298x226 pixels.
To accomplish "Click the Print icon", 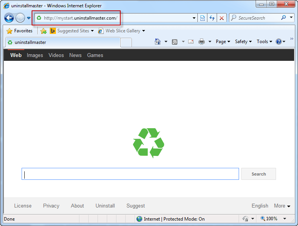I will coord(202,42).
